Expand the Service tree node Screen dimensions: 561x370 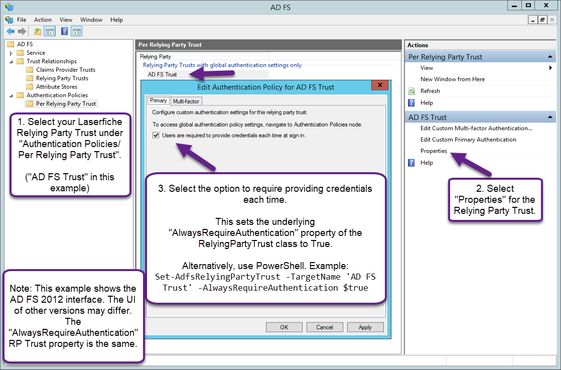pos(11,53)
